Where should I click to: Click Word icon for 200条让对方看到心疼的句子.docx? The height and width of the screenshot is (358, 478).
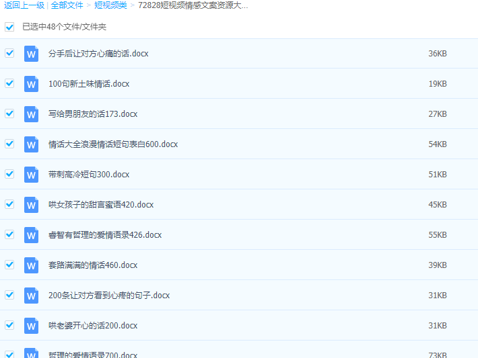(31, 296)
